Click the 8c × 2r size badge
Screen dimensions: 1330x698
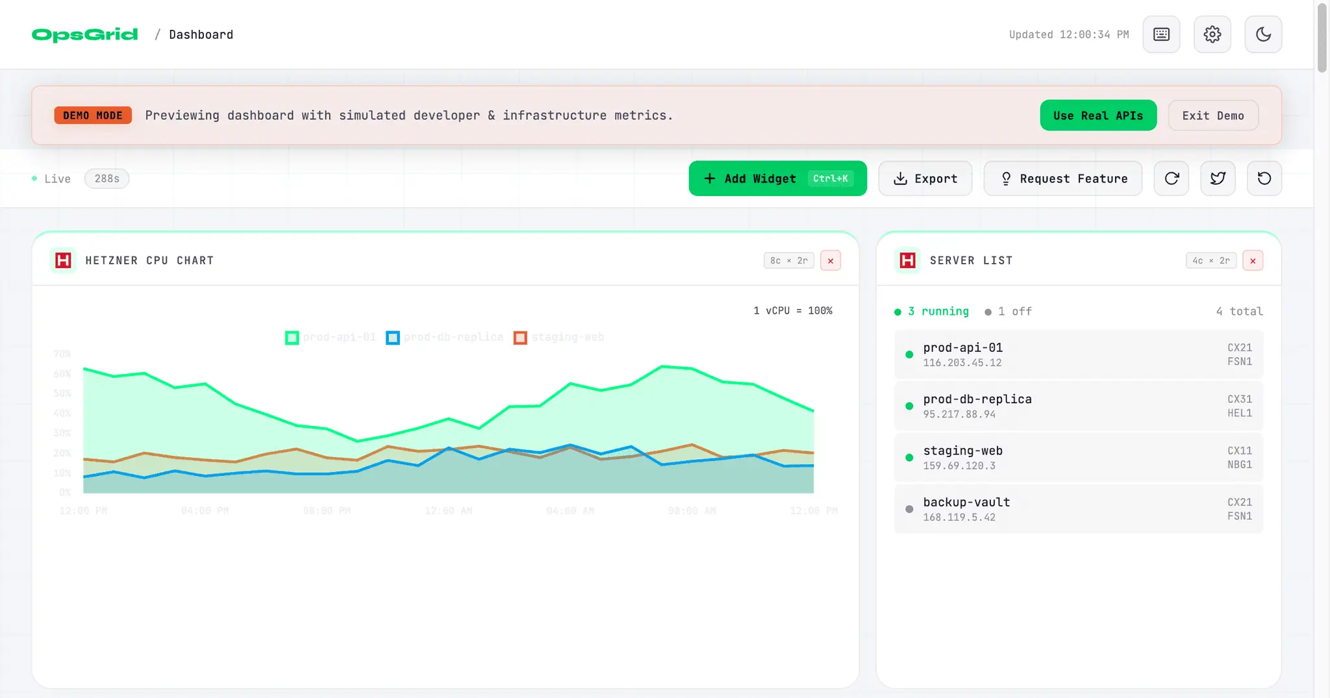789,260
